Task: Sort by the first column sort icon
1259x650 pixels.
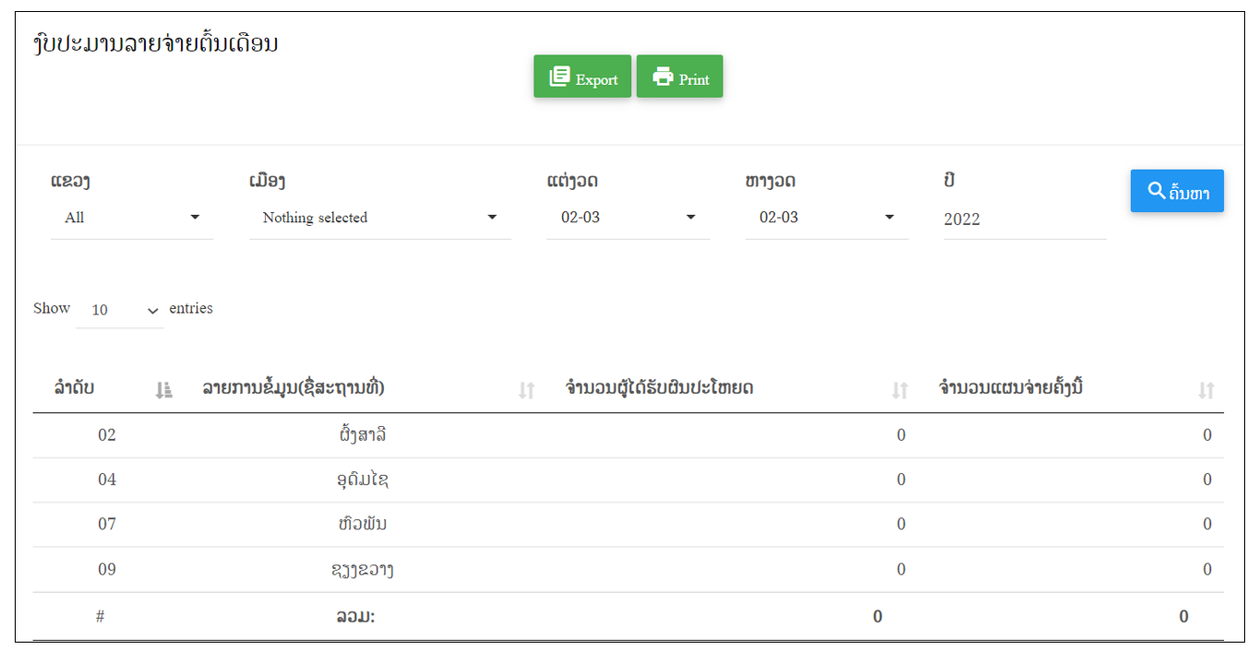Action: [164, 390]
